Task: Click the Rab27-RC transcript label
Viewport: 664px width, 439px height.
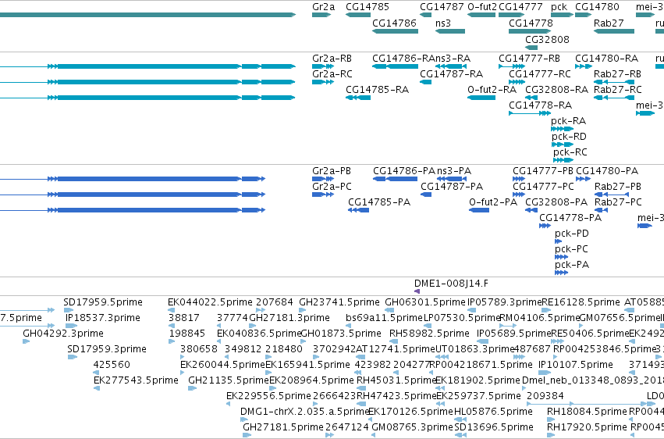Action: pos(617,90)
